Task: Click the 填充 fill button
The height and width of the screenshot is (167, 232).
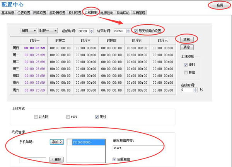Action: click(187, 39)
